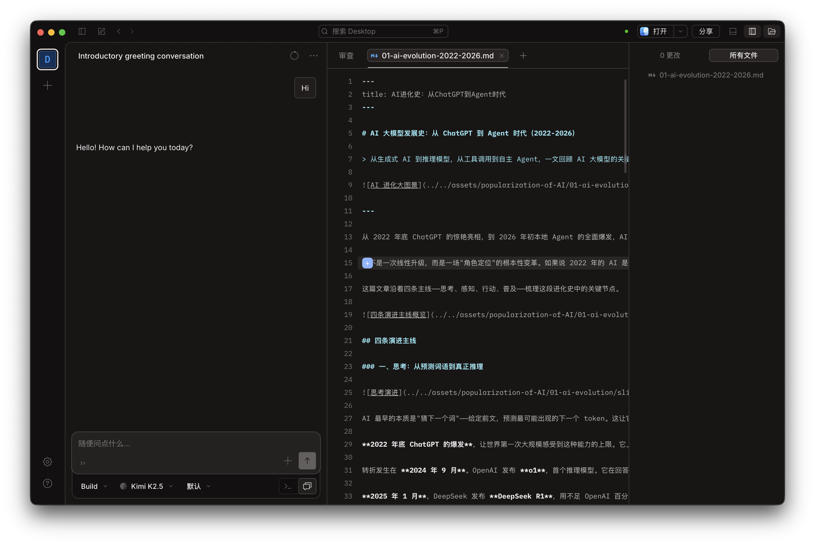The image size is (815, 545).
Task: Switch to chat bubble mode toggle
Action: coord(307,486)
